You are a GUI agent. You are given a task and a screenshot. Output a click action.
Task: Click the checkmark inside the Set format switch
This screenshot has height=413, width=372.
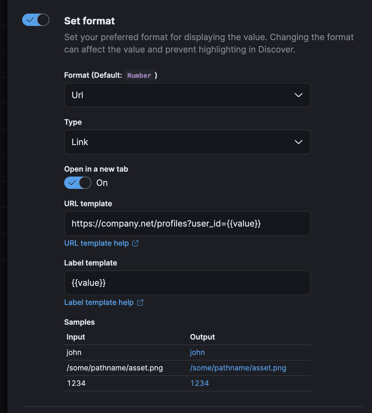click(30, 20)
